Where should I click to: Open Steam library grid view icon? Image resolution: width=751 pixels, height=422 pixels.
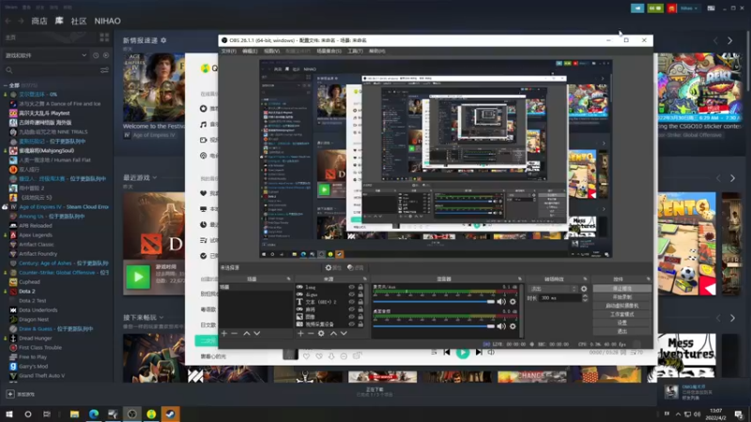click(104, 38)
